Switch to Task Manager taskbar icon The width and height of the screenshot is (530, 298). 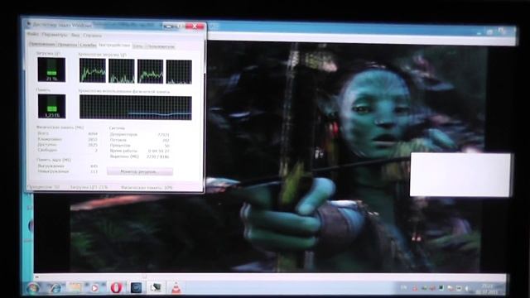pos(156,287)
